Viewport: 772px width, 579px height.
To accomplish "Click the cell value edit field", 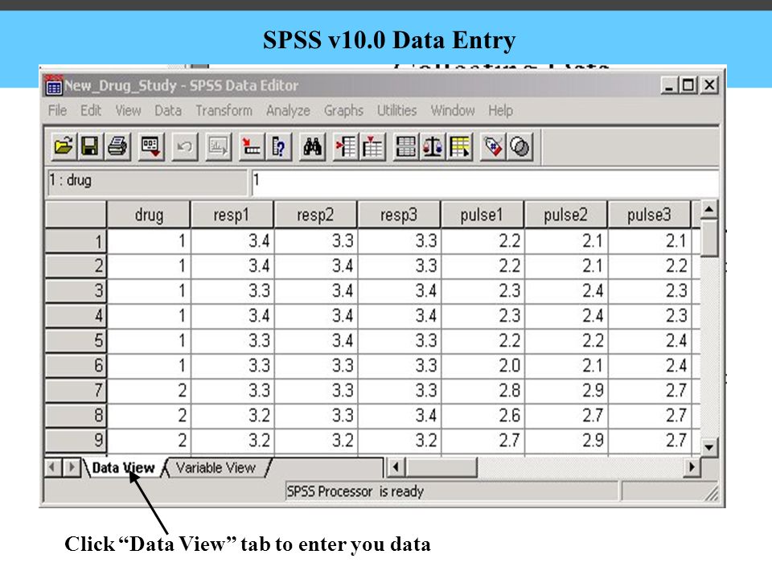I will coord(485,182).
